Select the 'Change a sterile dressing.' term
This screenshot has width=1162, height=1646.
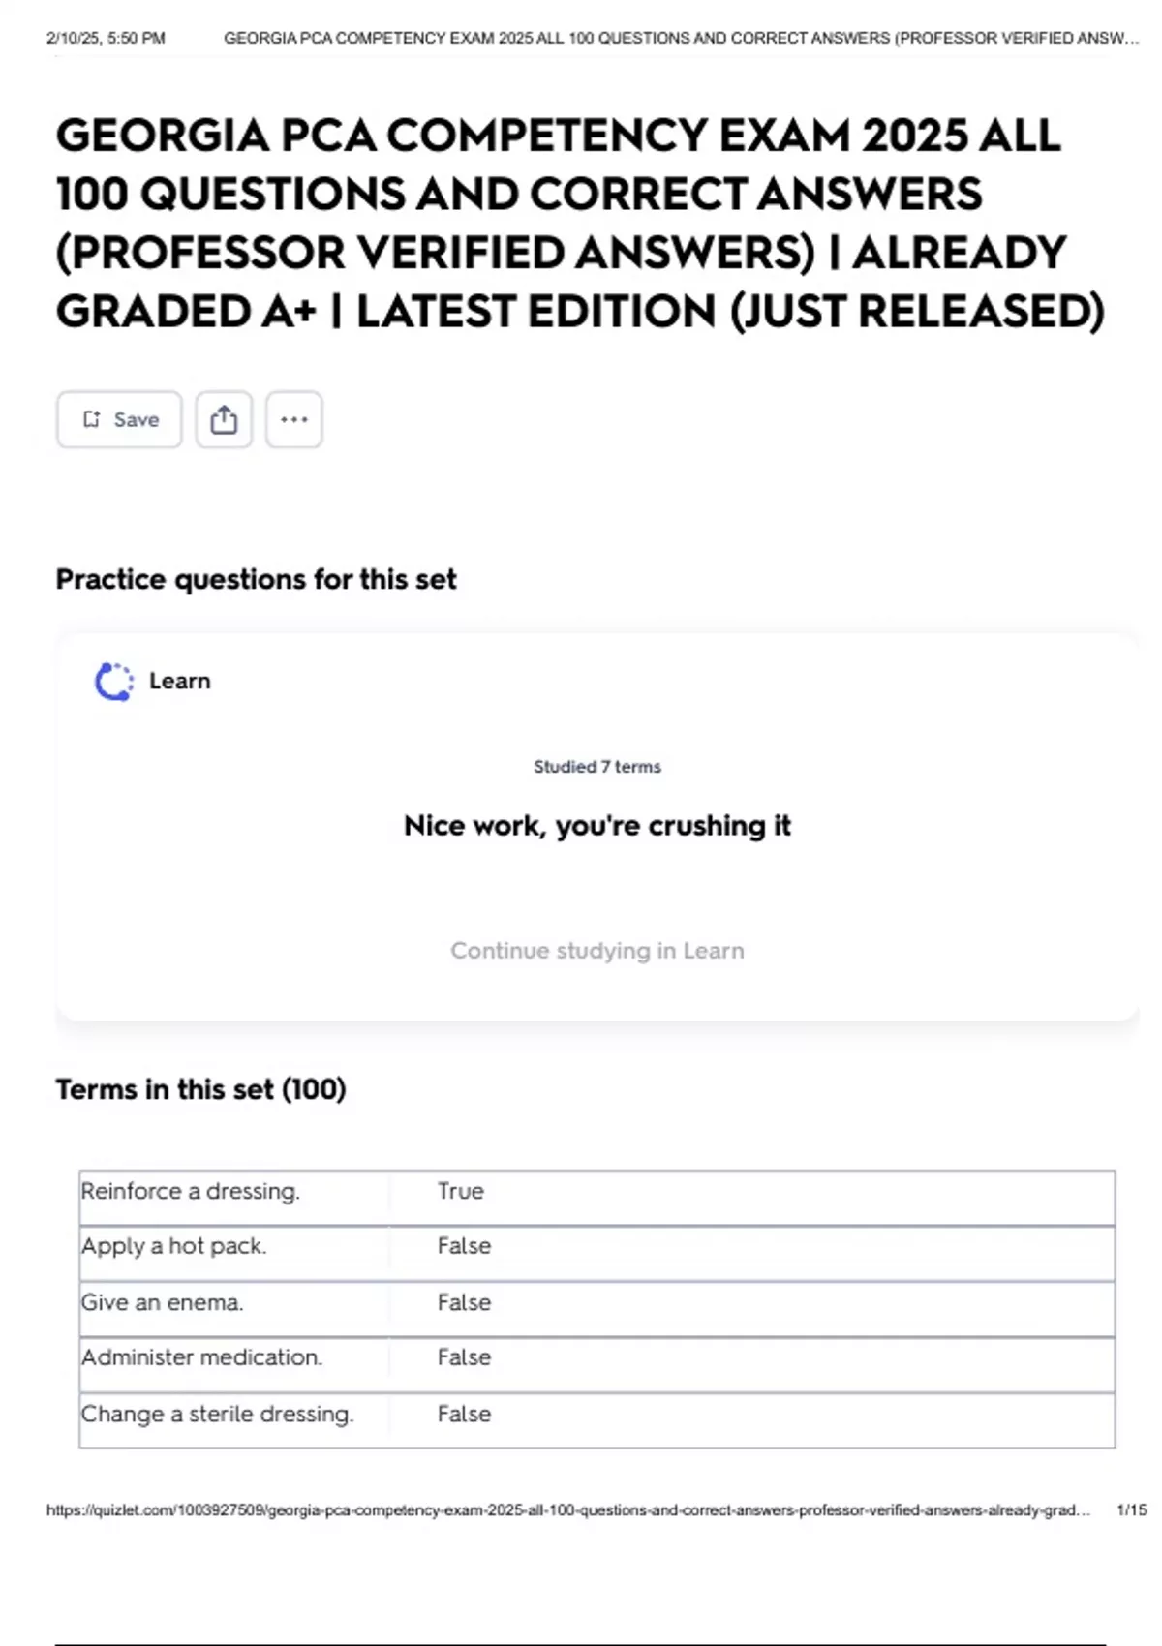(x=217, y=1414)
